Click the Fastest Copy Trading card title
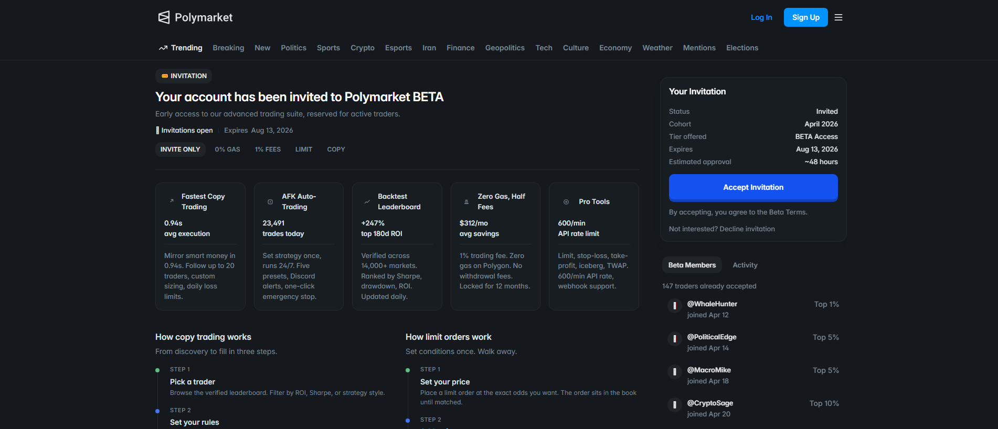The width and height of the screenshot is (998, 429). (x=203, y=202)
